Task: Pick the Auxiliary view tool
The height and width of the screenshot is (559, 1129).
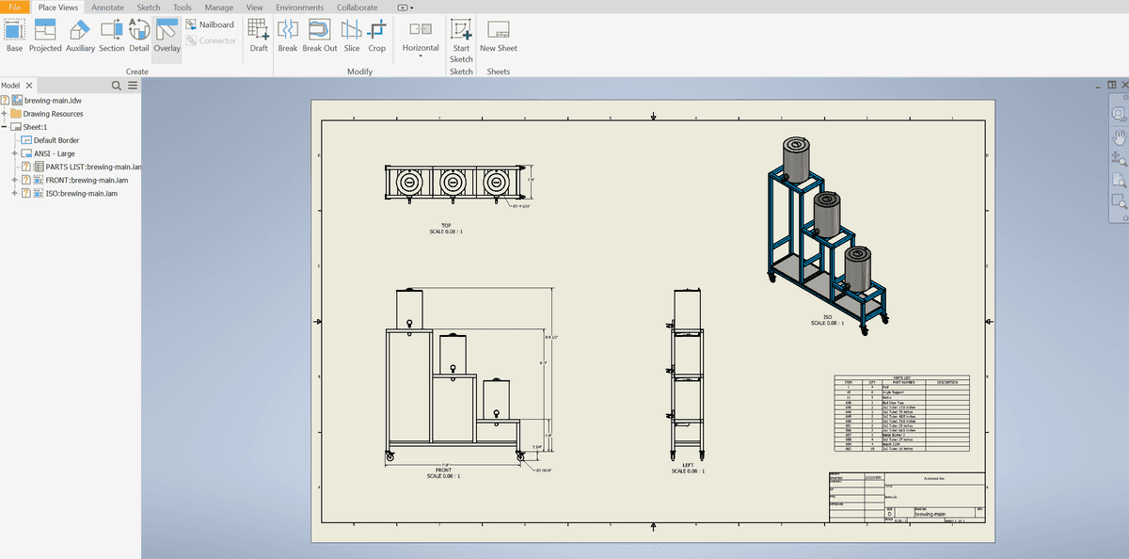Action: (80, 36)
